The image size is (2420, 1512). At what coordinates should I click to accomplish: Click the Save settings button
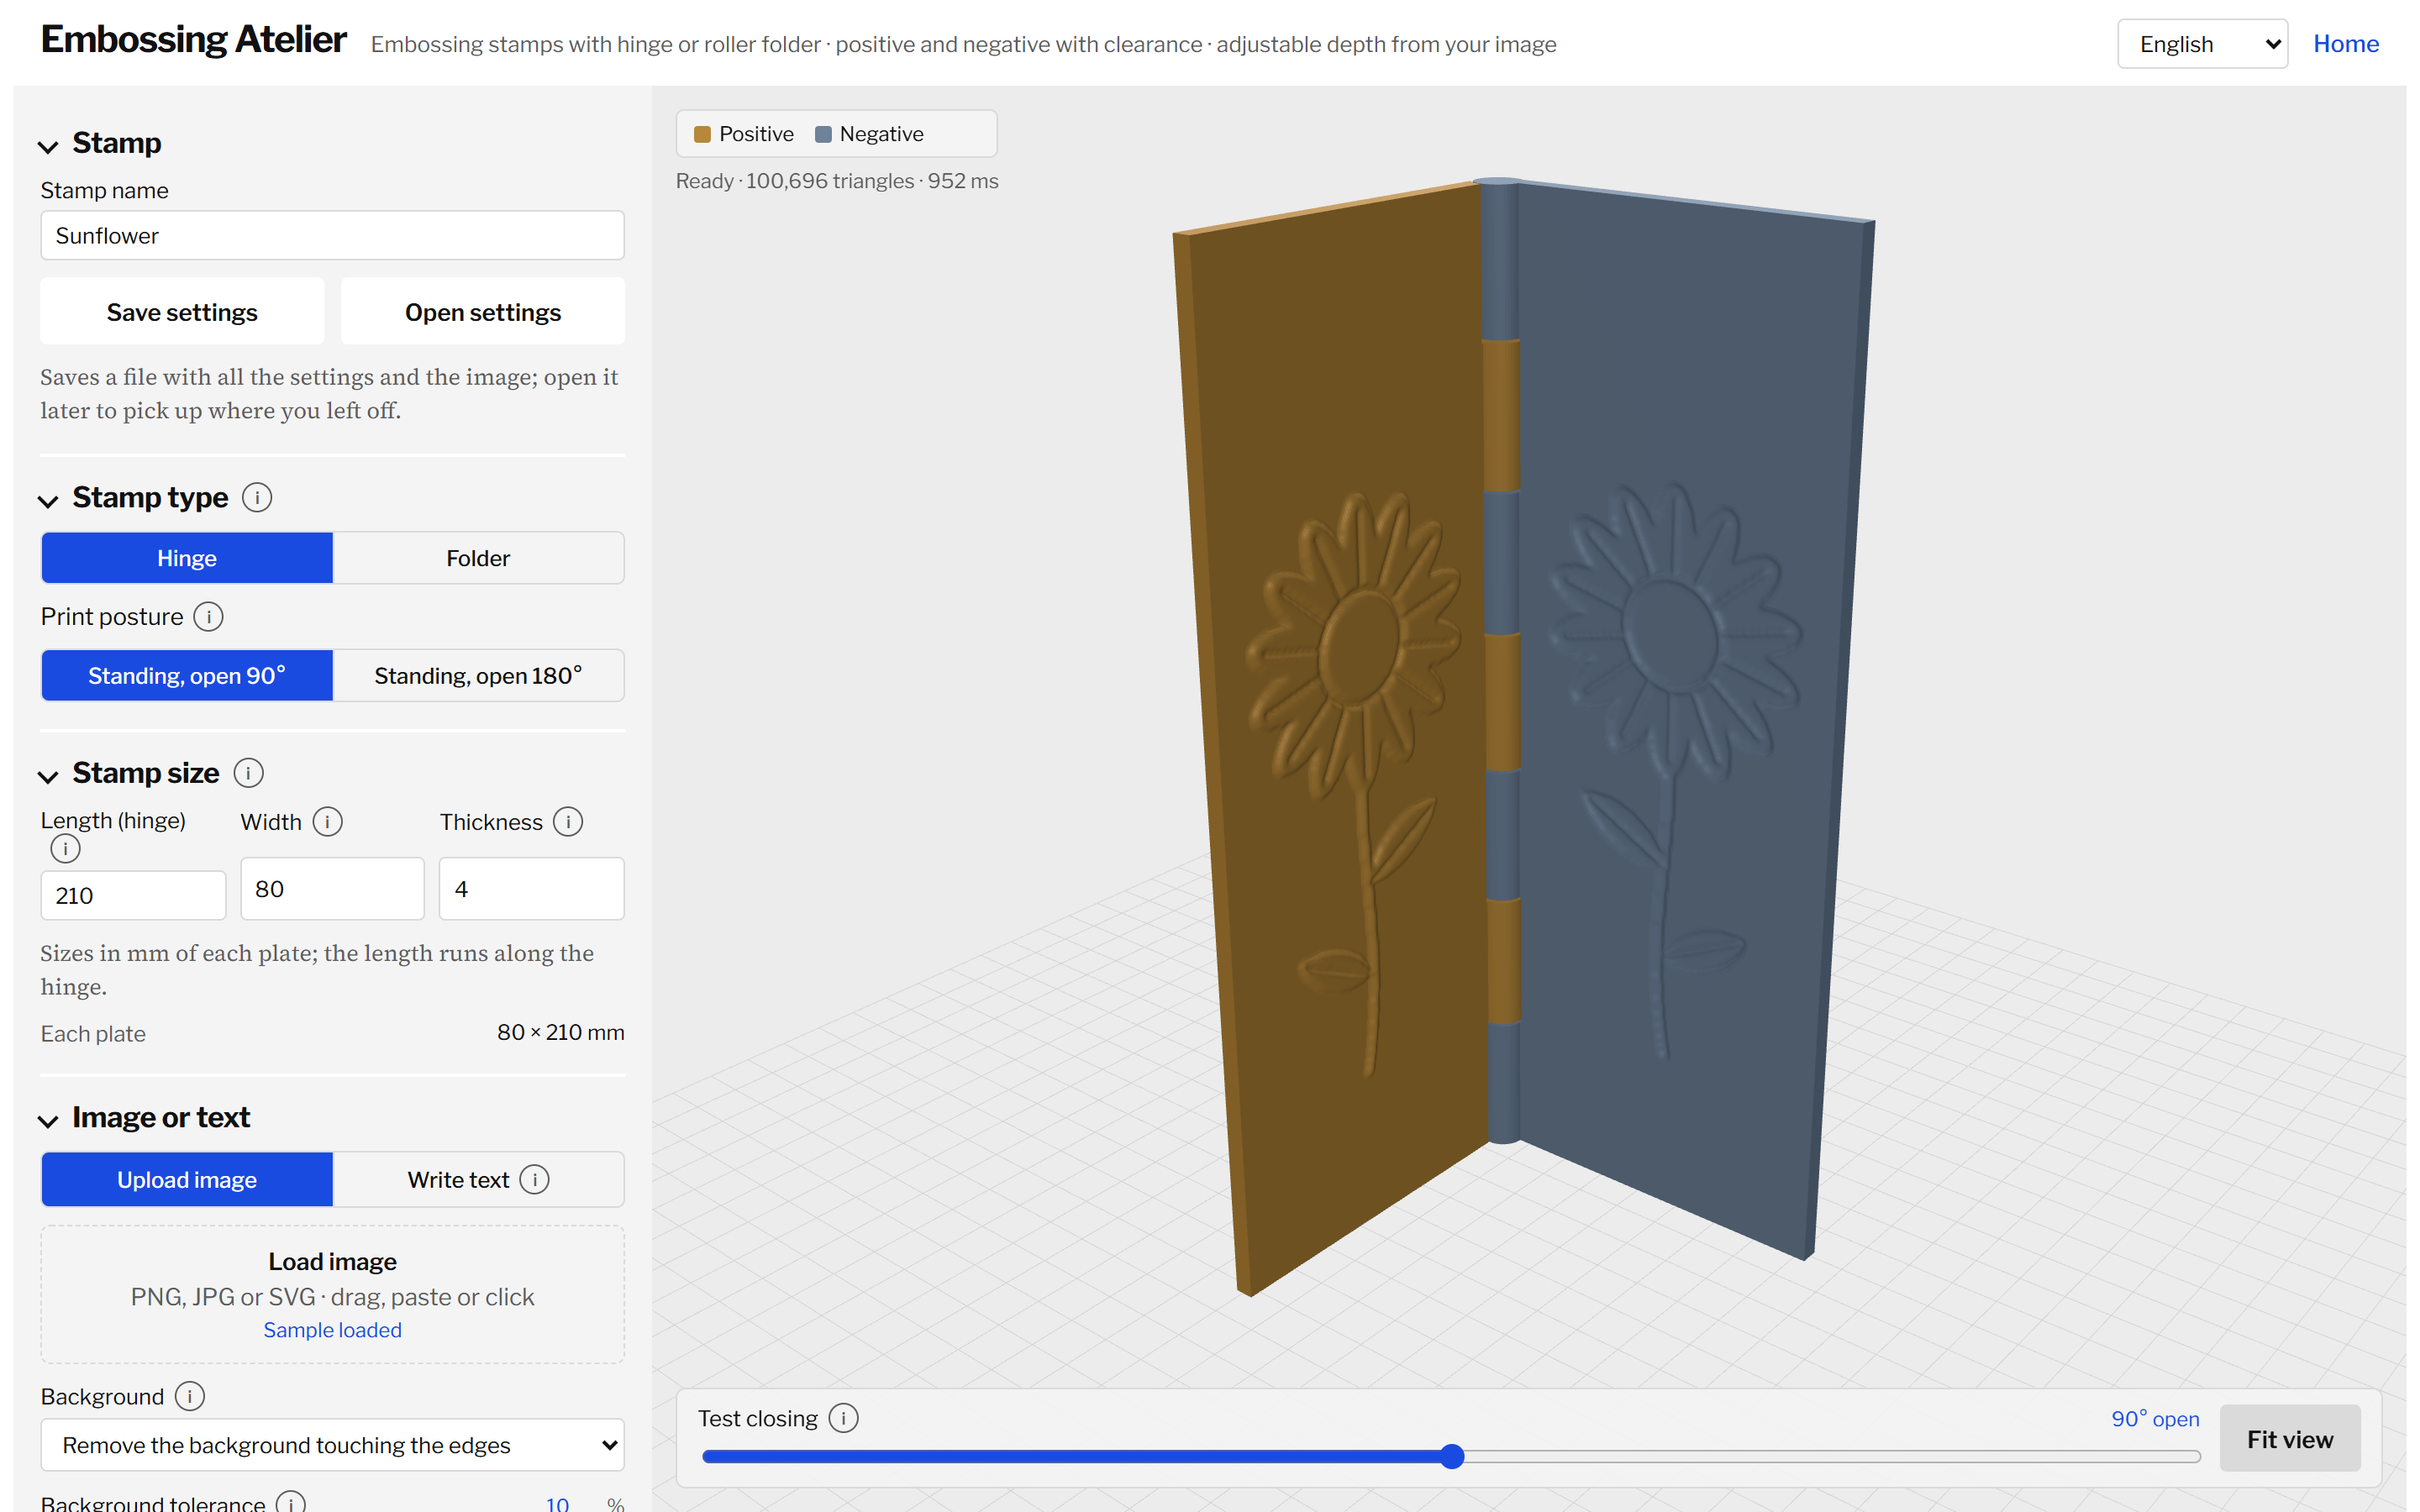tap(182, 312)
